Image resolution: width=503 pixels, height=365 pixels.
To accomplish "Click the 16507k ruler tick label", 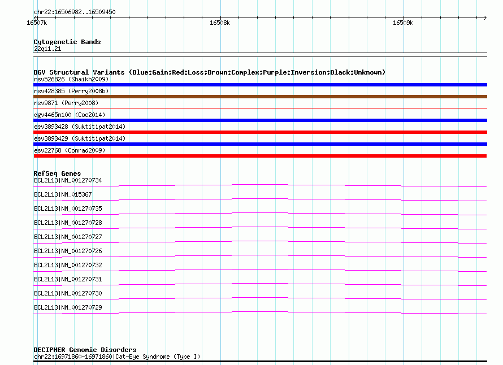I will coord(37,23).
